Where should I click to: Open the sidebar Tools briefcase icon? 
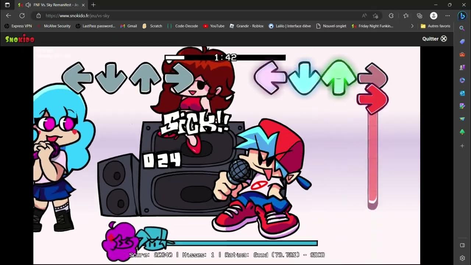(462, 54)
